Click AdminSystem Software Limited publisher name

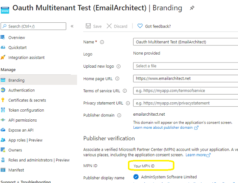click(x=169, y=177)
